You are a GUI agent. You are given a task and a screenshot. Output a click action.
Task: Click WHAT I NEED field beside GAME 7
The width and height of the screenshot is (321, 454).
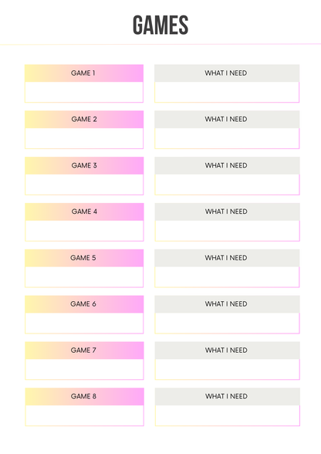(x=228, y=369)
